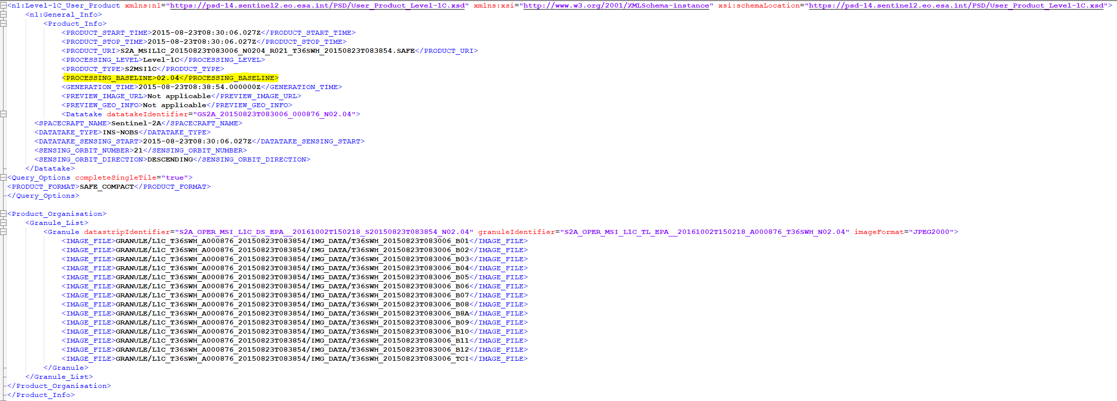Click the PREVIEW_GEO_INFO Not applicable text

click(175, 105)
